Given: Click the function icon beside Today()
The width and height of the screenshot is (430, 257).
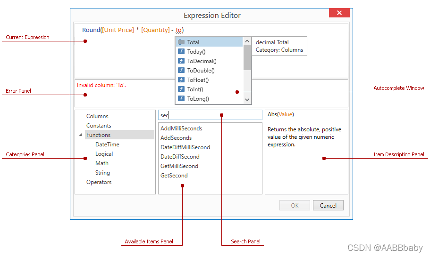Looking at the screenshot, I should [x=181, y=51].
